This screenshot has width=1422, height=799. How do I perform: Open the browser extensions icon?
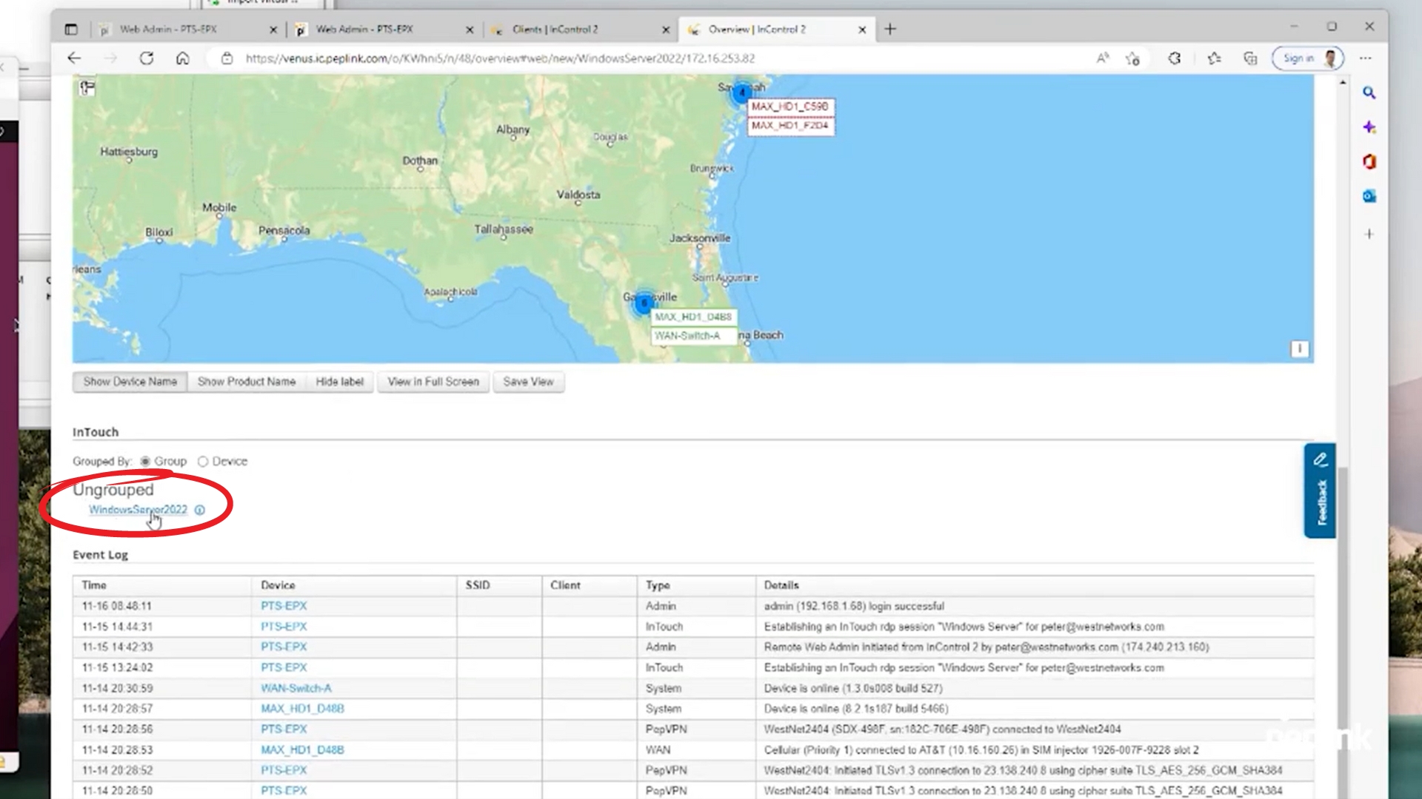click(x=1175, y=58)
